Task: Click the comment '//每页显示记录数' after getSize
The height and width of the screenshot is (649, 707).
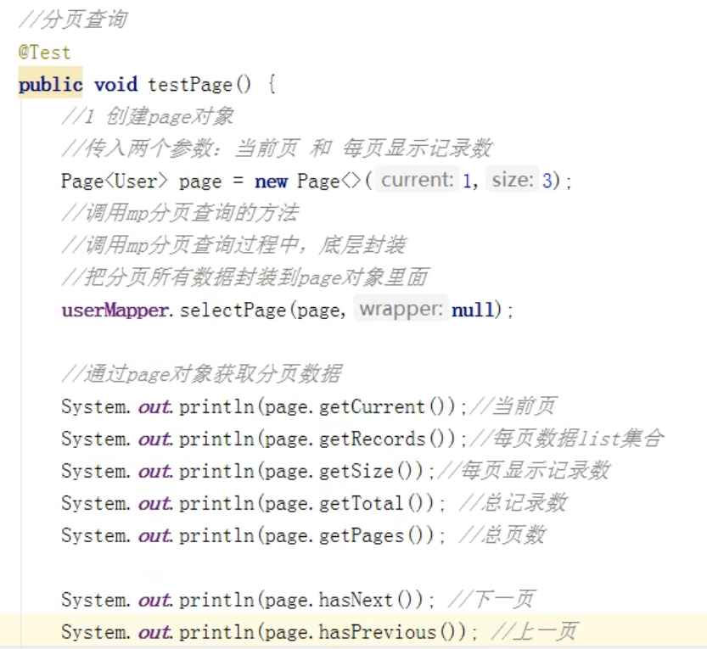Action: (524, 471)
